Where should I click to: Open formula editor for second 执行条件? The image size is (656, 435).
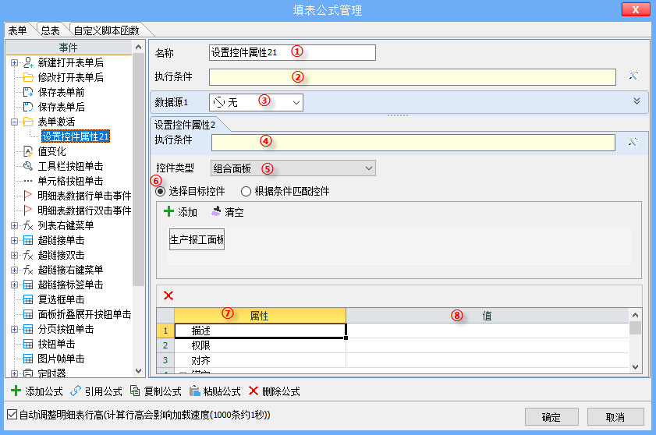pyautogui.click(x=633, y=142)
